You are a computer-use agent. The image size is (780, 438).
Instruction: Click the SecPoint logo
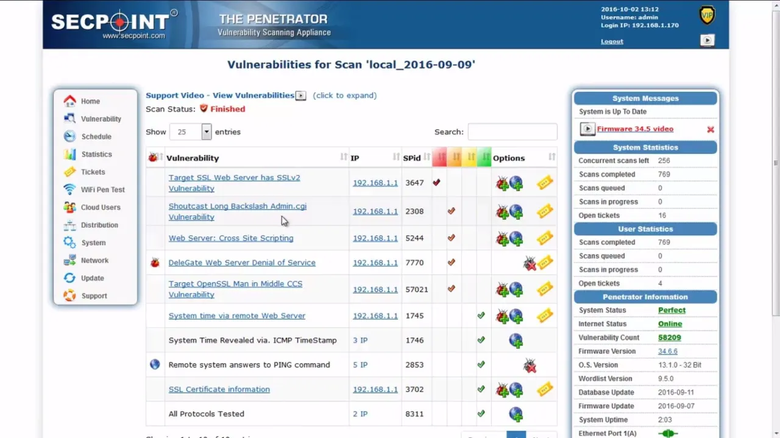point(114,23)
